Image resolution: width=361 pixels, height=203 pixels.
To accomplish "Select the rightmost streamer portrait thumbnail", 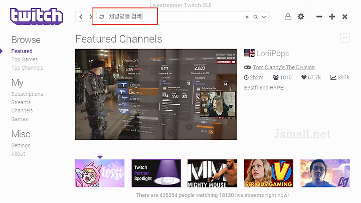I will 325,173.
